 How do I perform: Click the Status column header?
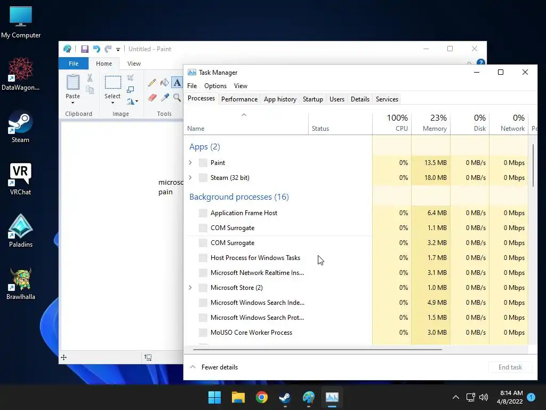point(340,123)
